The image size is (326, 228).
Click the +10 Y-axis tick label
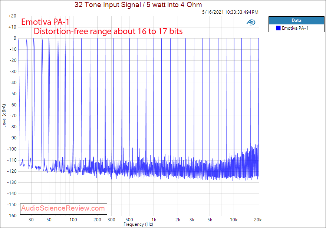(x=13, y=27)
